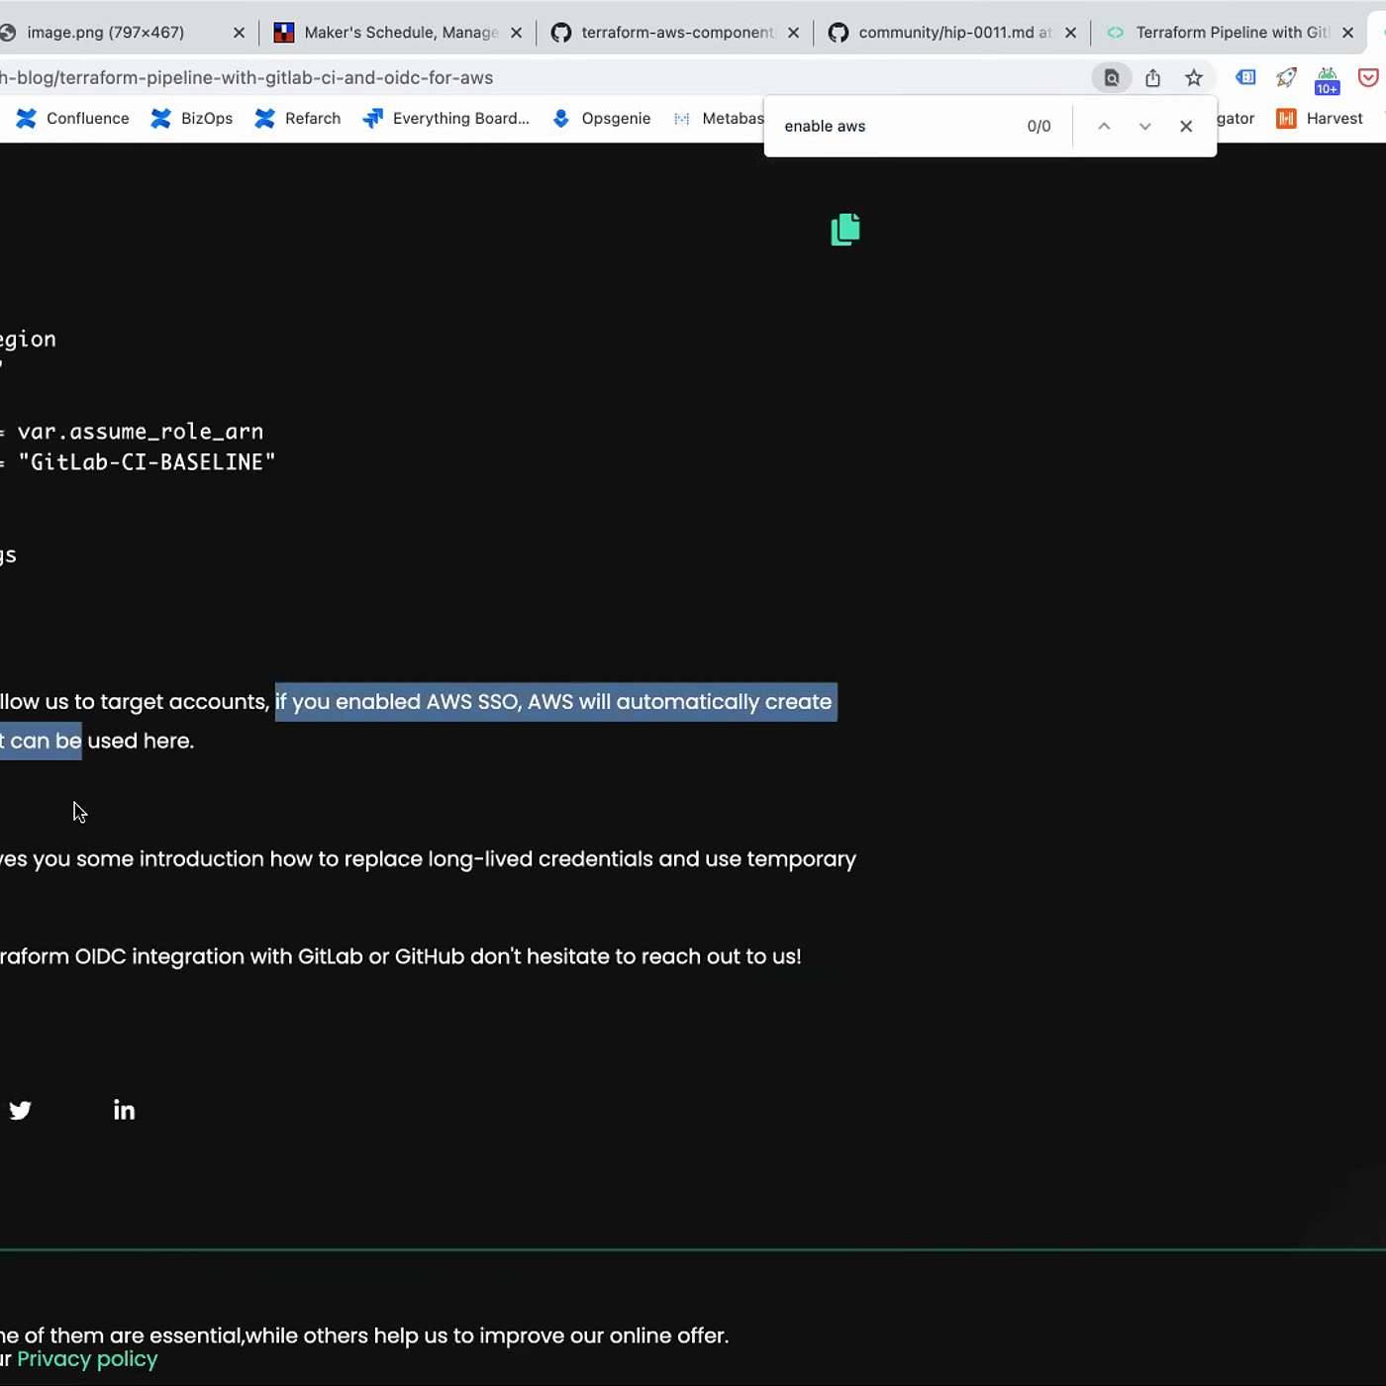This screenshot has height=1386, width=1386.
Task: Bookmark this page with star icon
Action: [1194, 78]
